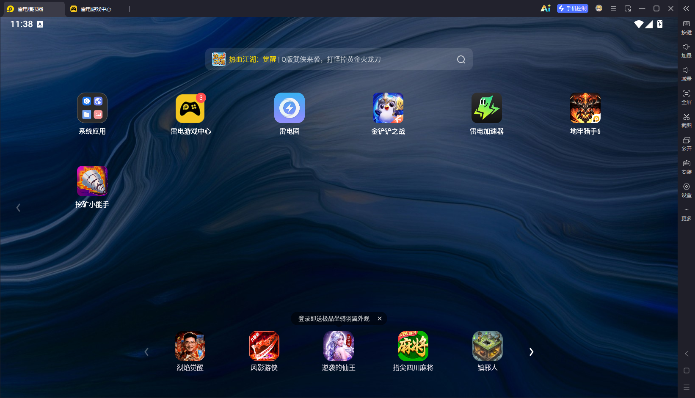695x398 pixels.
Task: Enter fullscreen with the 全屏 button
Action: pos(687,97)
